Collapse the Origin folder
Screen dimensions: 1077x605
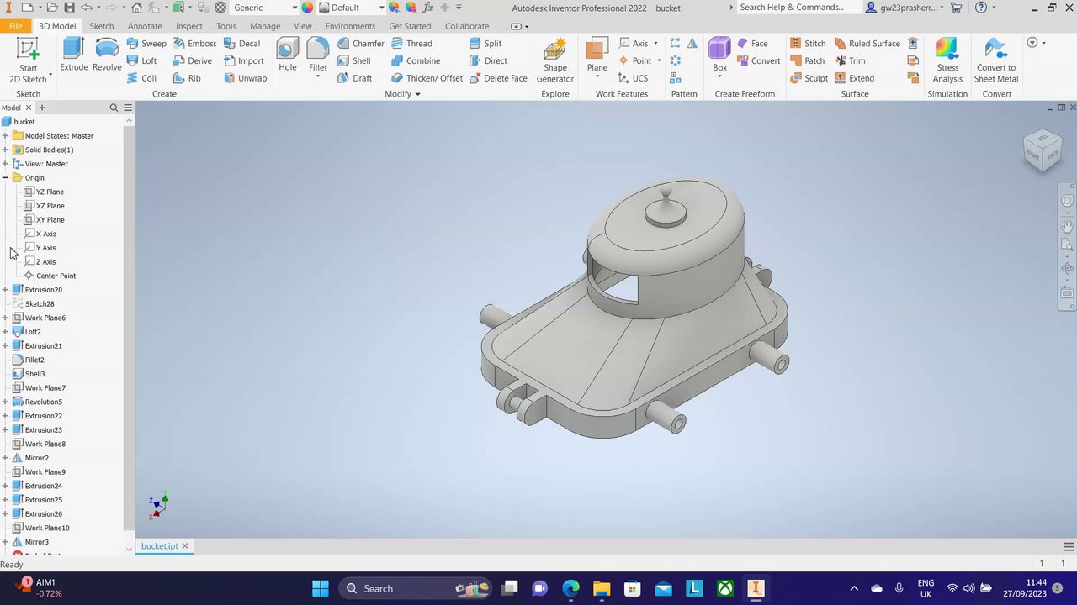pos(5,178)
